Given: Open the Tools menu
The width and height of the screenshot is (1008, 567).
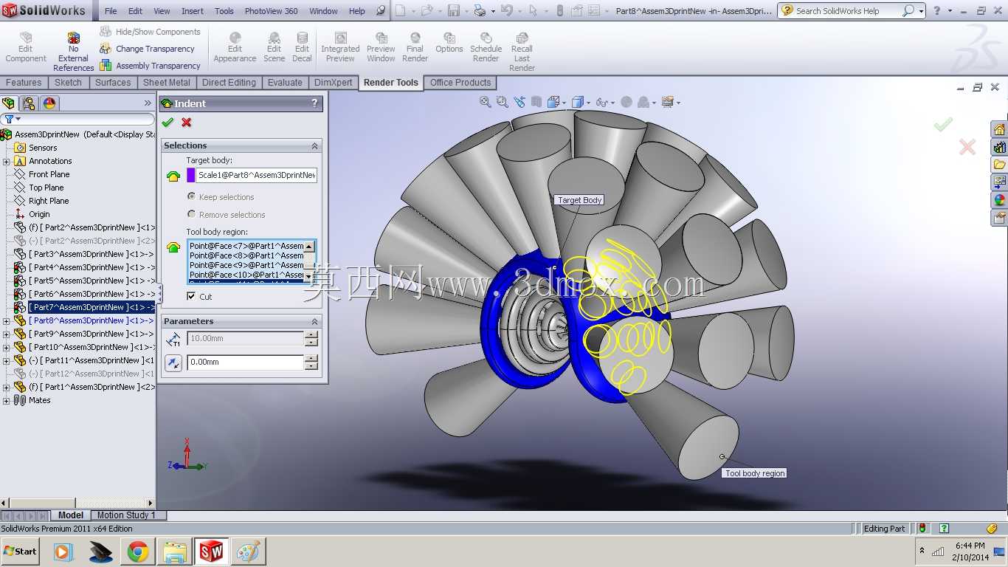Looking at the screenshot, I should pyautogui.click(x=224, y=11).
